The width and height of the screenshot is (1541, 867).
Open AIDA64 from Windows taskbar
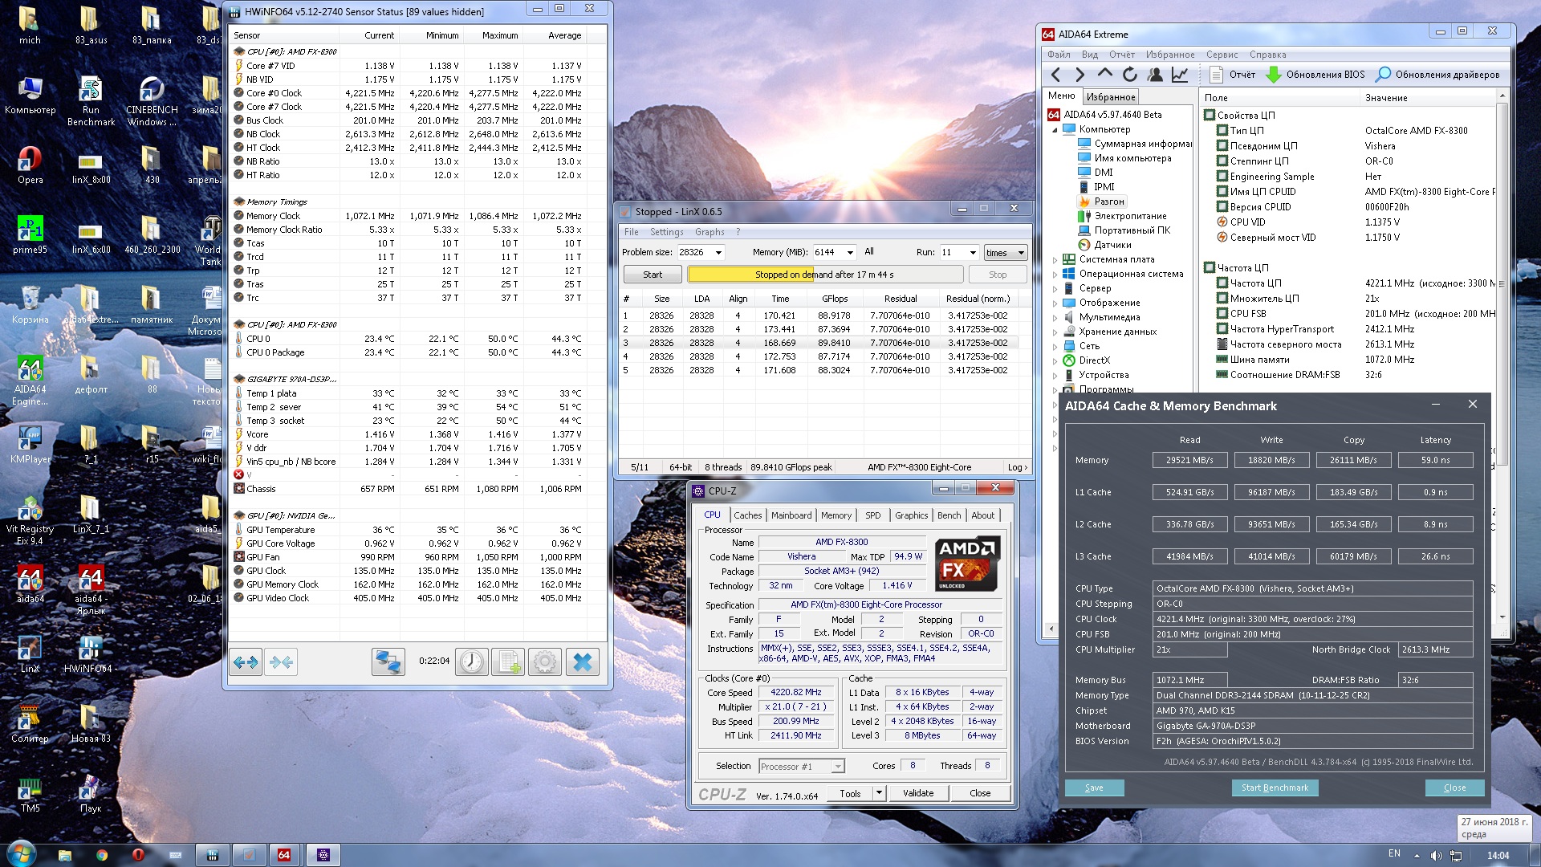[284, 855]
